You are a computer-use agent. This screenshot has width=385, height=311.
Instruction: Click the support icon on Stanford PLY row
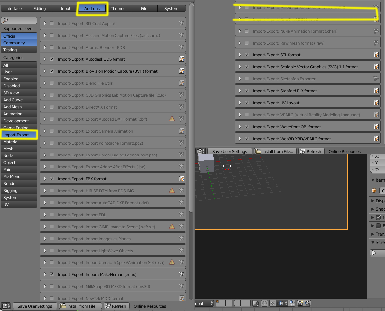pos(376,91)
